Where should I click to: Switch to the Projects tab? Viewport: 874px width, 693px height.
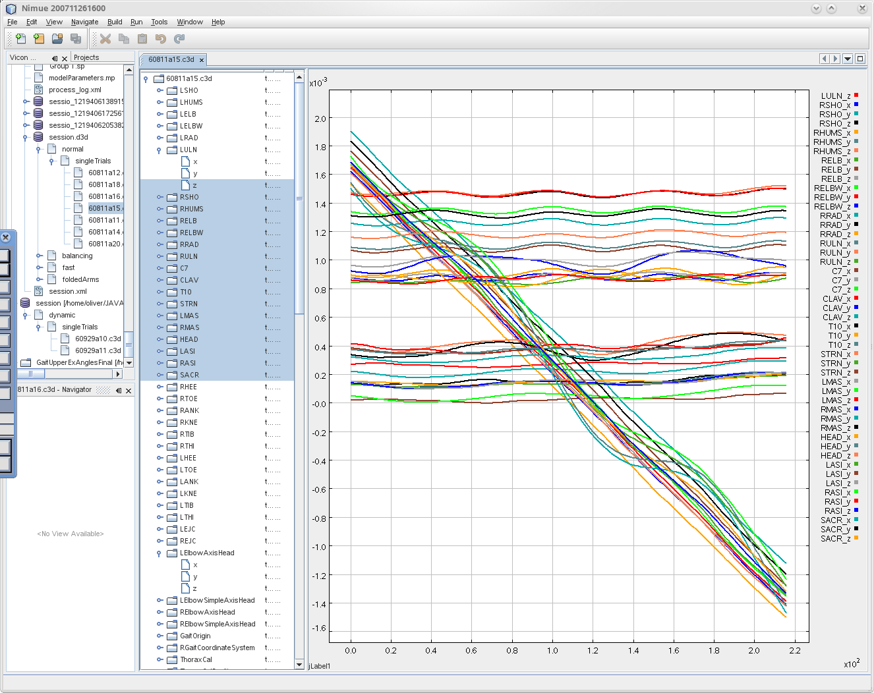pos(86,57)
